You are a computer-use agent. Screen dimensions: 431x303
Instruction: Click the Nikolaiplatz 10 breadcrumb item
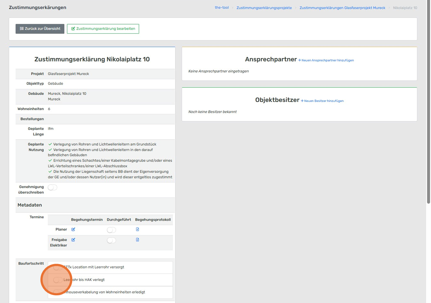(x=405, y=8)
